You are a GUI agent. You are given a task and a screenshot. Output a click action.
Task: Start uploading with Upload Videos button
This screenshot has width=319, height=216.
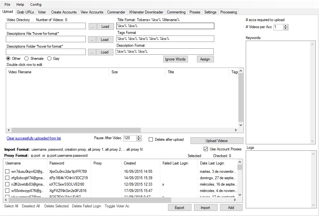click(217, 141)
